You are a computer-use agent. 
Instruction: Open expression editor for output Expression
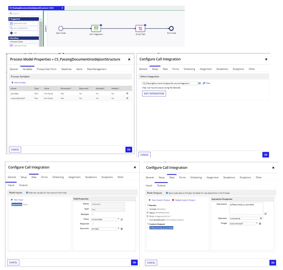[265, 214]
